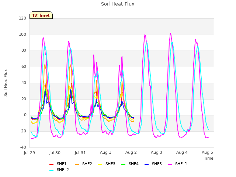The height and width of the screenshot is (177, 236).
Task: Click the magenta SHF_1 peak on Aug 3
Action: pyautogui.click(x=170, y=33)
